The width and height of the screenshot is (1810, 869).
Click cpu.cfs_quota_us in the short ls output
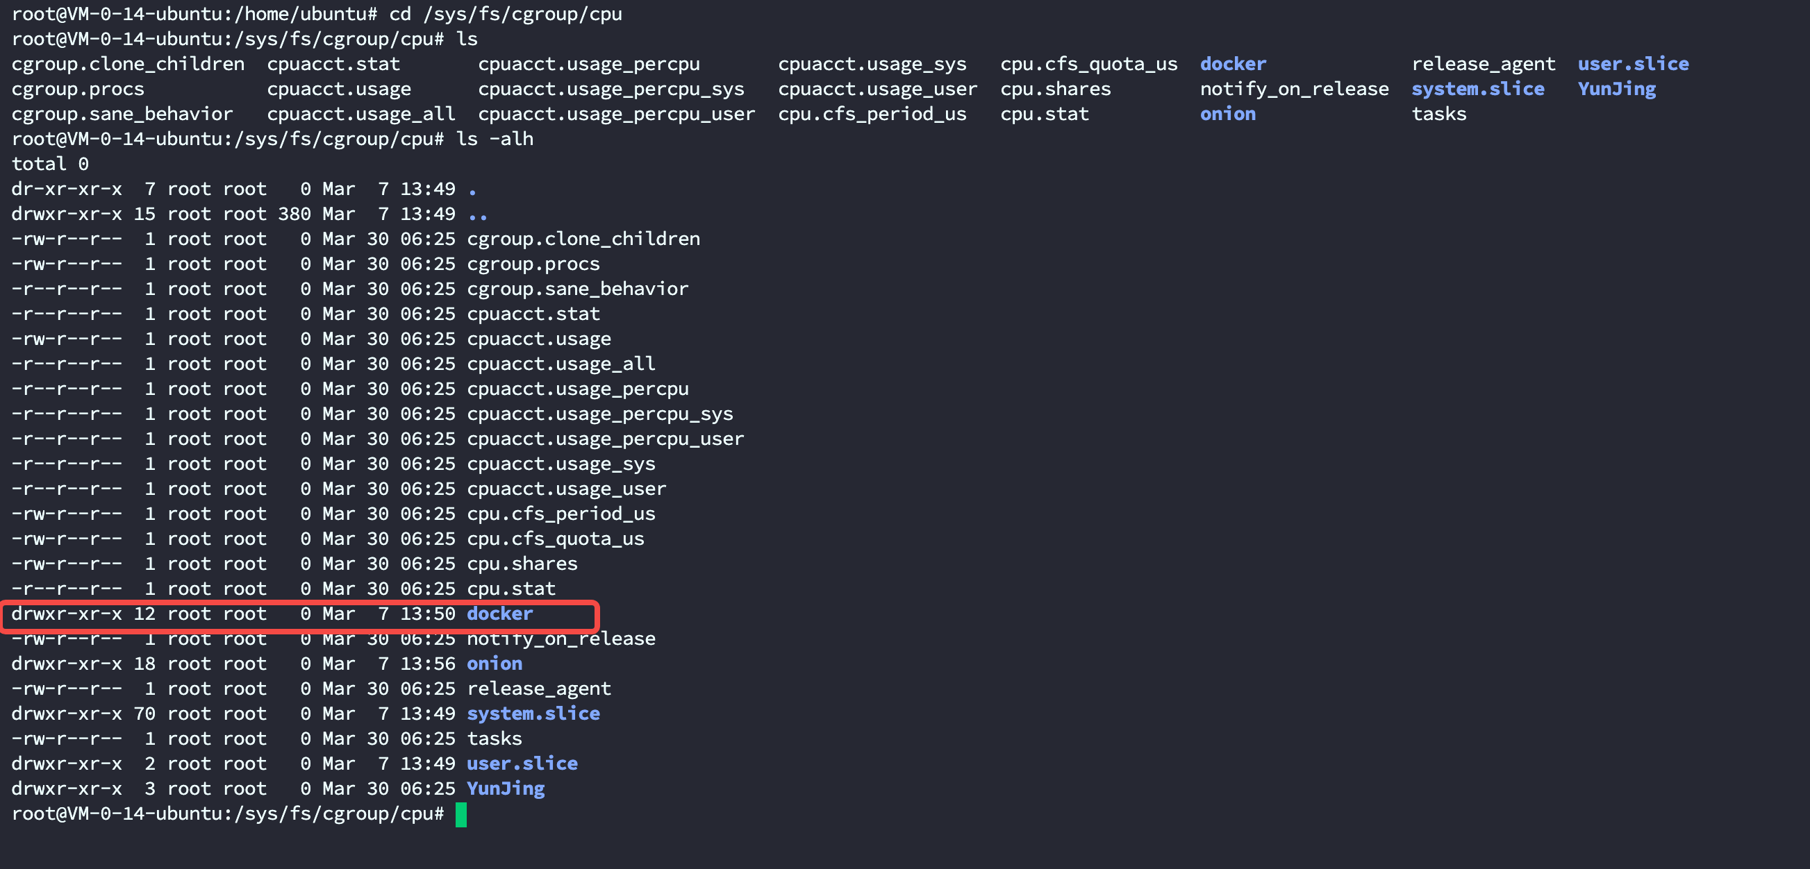(1088, 64)
